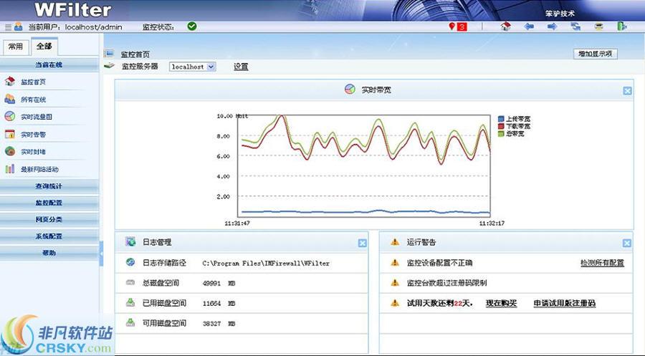Click the house icon next to 监控首页
Image resolution: width=645 pixels, height=356 pixels.
click(10, 81)
